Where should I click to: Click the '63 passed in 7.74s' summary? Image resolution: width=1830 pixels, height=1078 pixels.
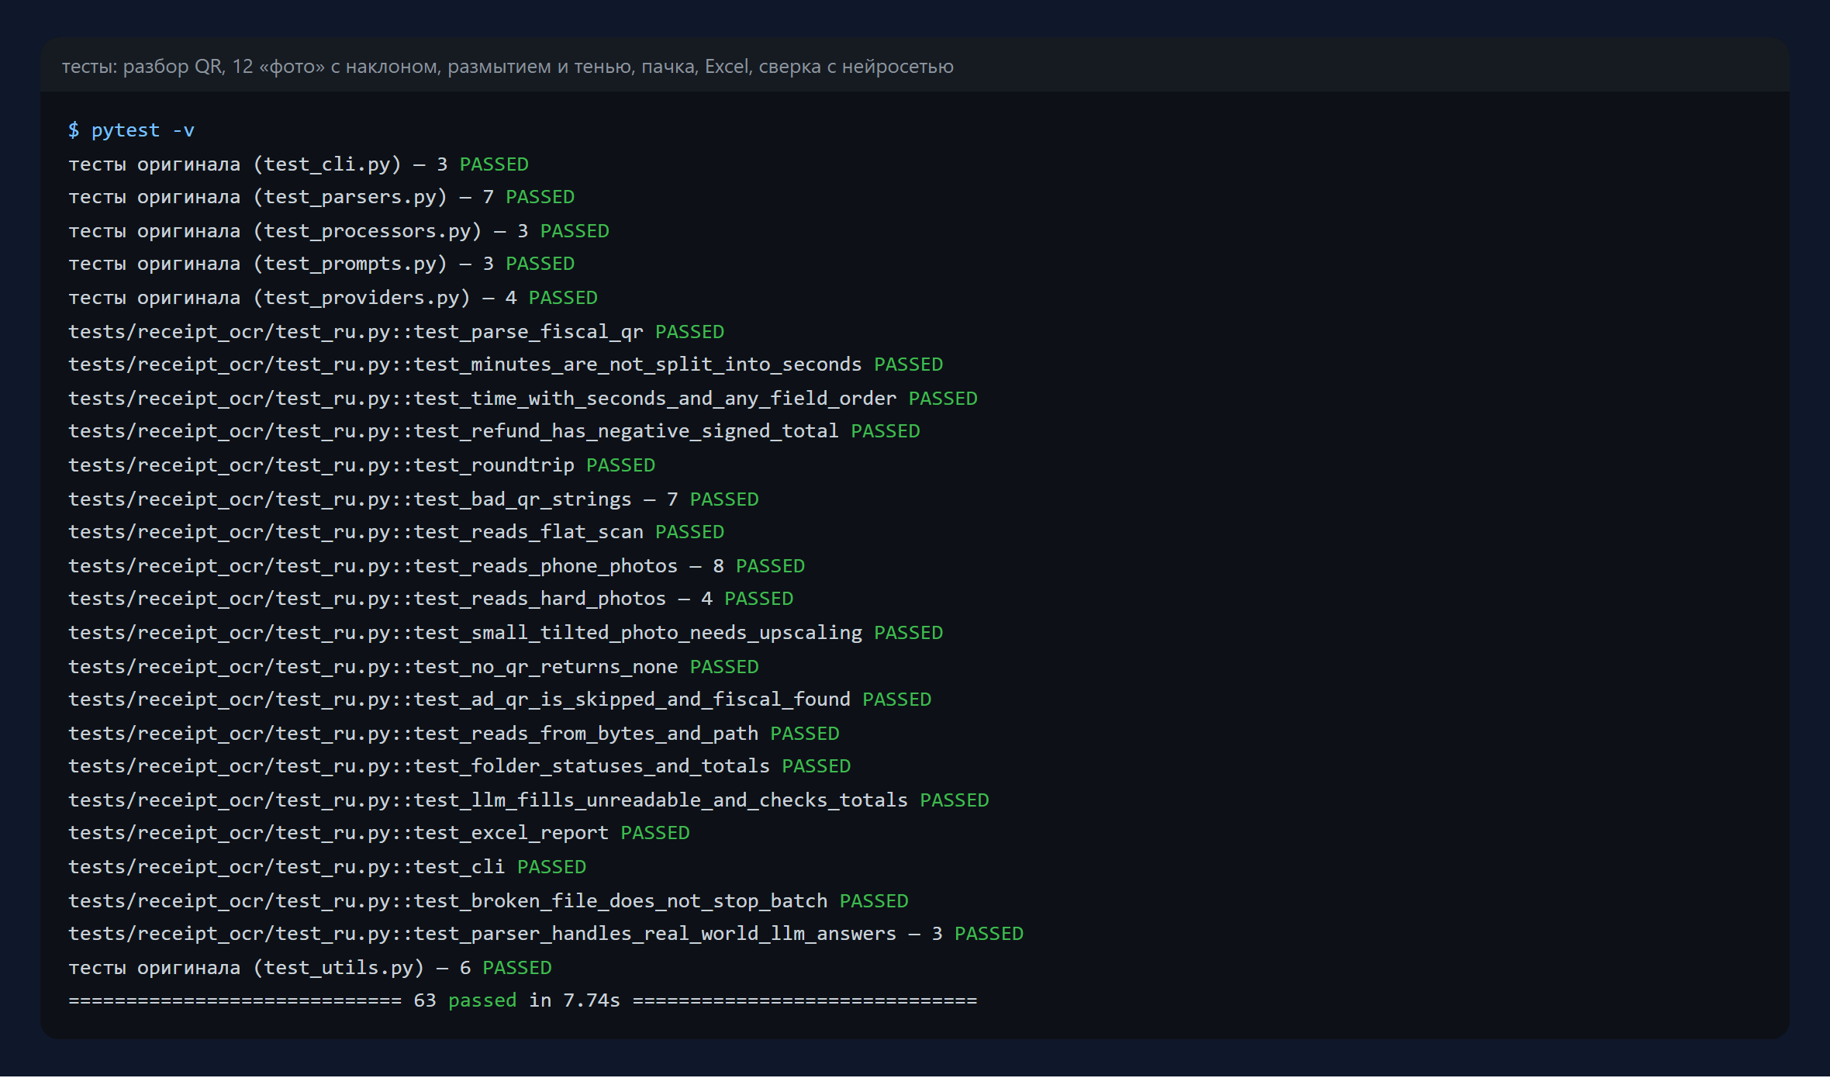pyautogui.click(x=523, y=1000)
